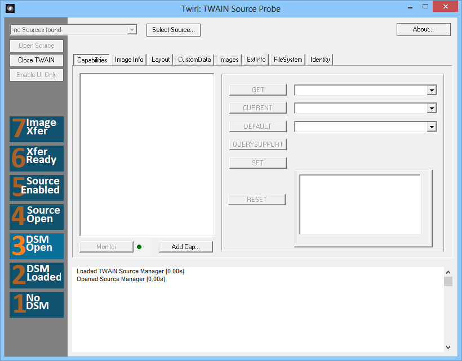
Task: Click the SET button
Action: pyautogui.click(x=258, y=163)
